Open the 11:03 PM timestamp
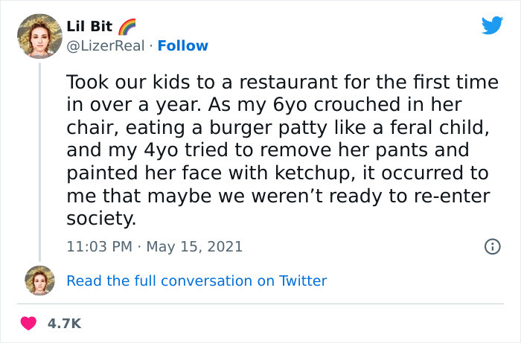This screenshot has width=521, height=343. pos(99,246)
